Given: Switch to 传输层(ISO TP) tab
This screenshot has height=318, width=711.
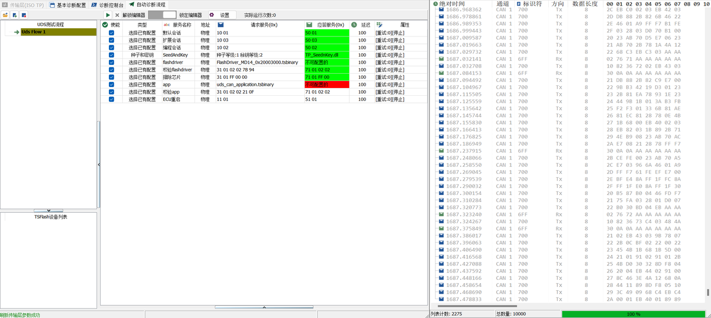Looking at the screenshot, I should [x=22, y=4].
